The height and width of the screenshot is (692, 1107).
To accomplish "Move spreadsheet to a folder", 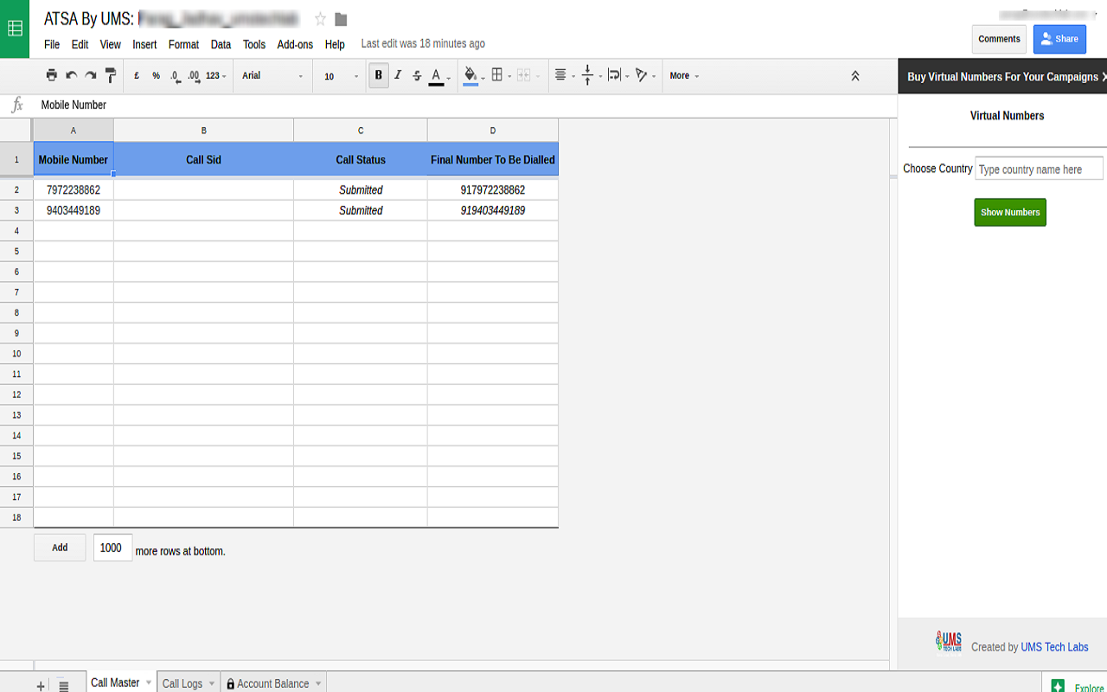I will coord(341,19).
